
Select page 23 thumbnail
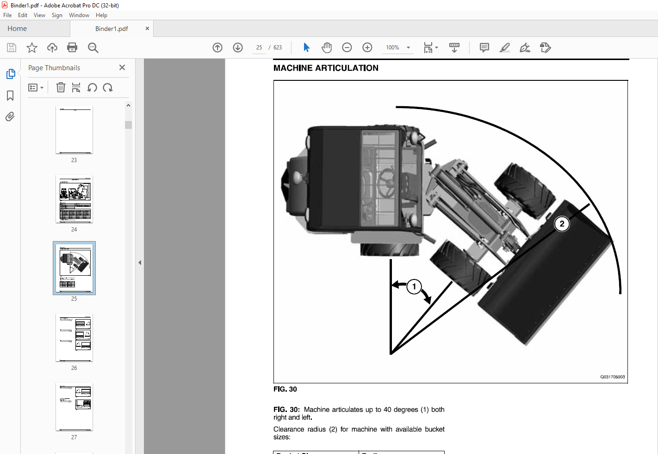pyautogui.click(x=74, y=130)
